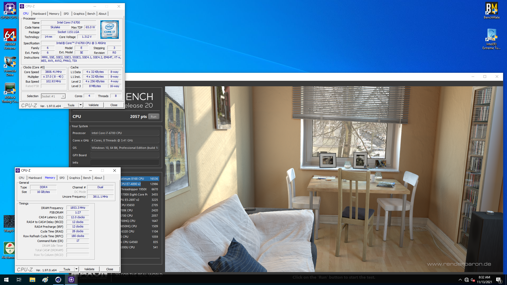The height and width of the screenshot is (285, 507).
Task: Click the Close button in top CPU-Z
Action: click(114, 105)
